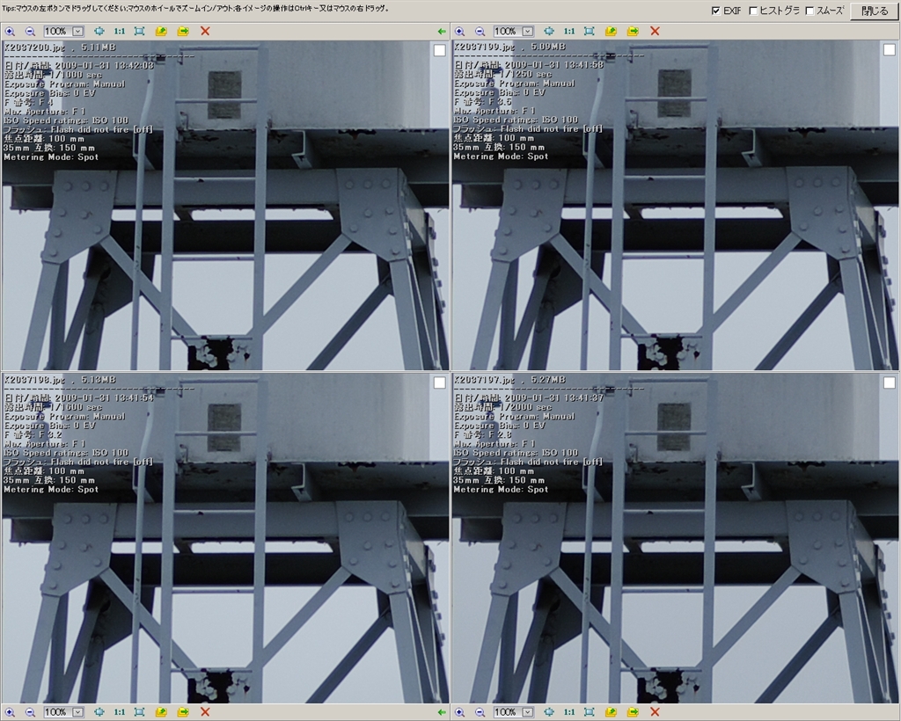Image resolution: width=901 pixels, height=721 pixels.
Task: Click center/pan icon in X2037199.jpg toolbar
Action: click(x=549, y=31)
